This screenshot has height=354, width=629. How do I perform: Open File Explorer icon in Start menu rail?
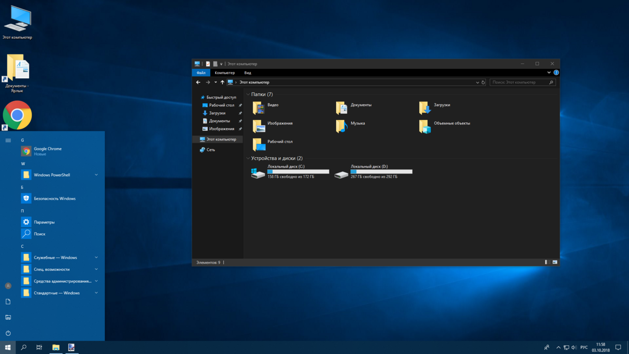click(8, 317)
